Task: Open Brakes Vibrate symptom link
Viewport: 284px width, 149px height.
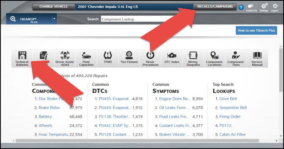Action: pyautogui.click(x=174, y=135)
